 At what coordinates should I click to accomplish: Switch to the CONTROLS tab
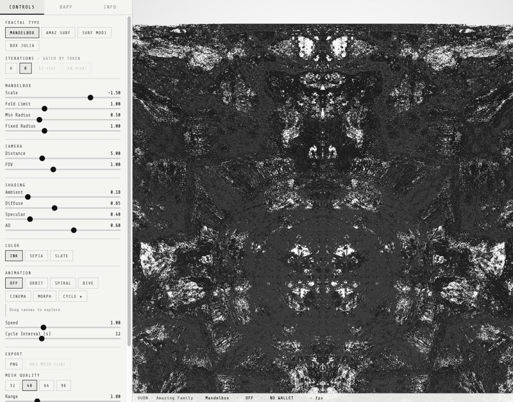[22, 7]
